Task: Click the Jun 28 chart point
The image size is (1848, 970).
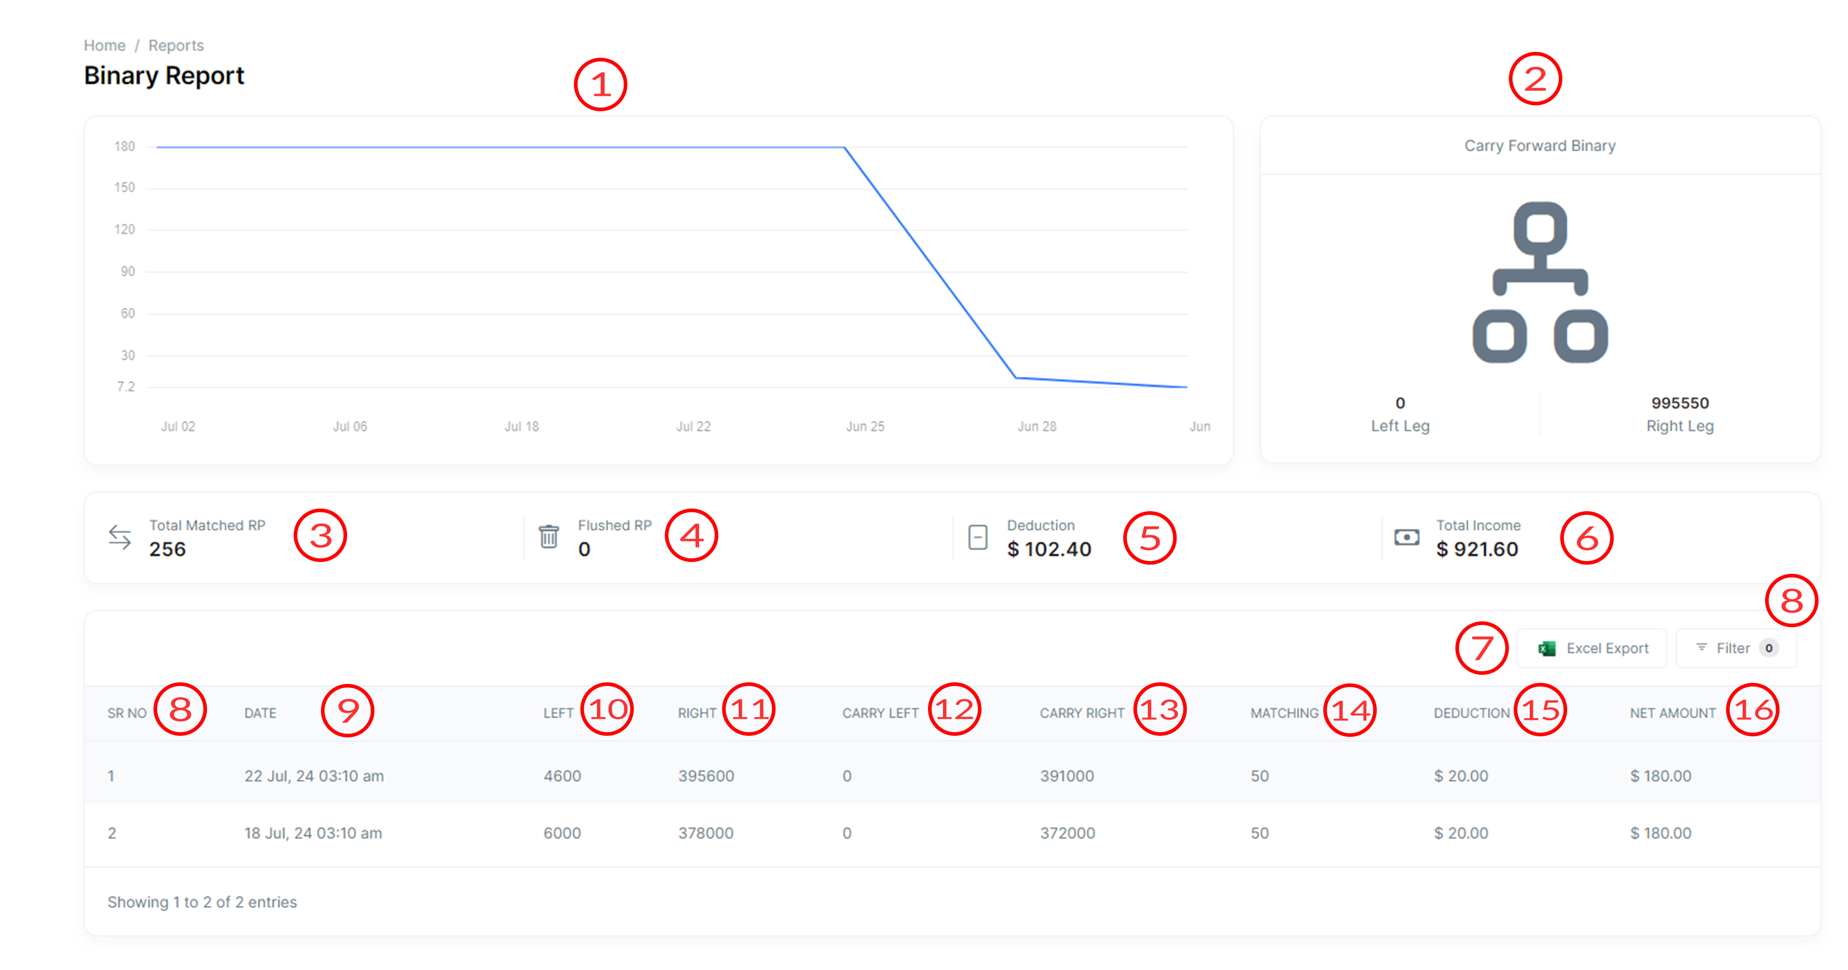Action: click(1017, 378)
